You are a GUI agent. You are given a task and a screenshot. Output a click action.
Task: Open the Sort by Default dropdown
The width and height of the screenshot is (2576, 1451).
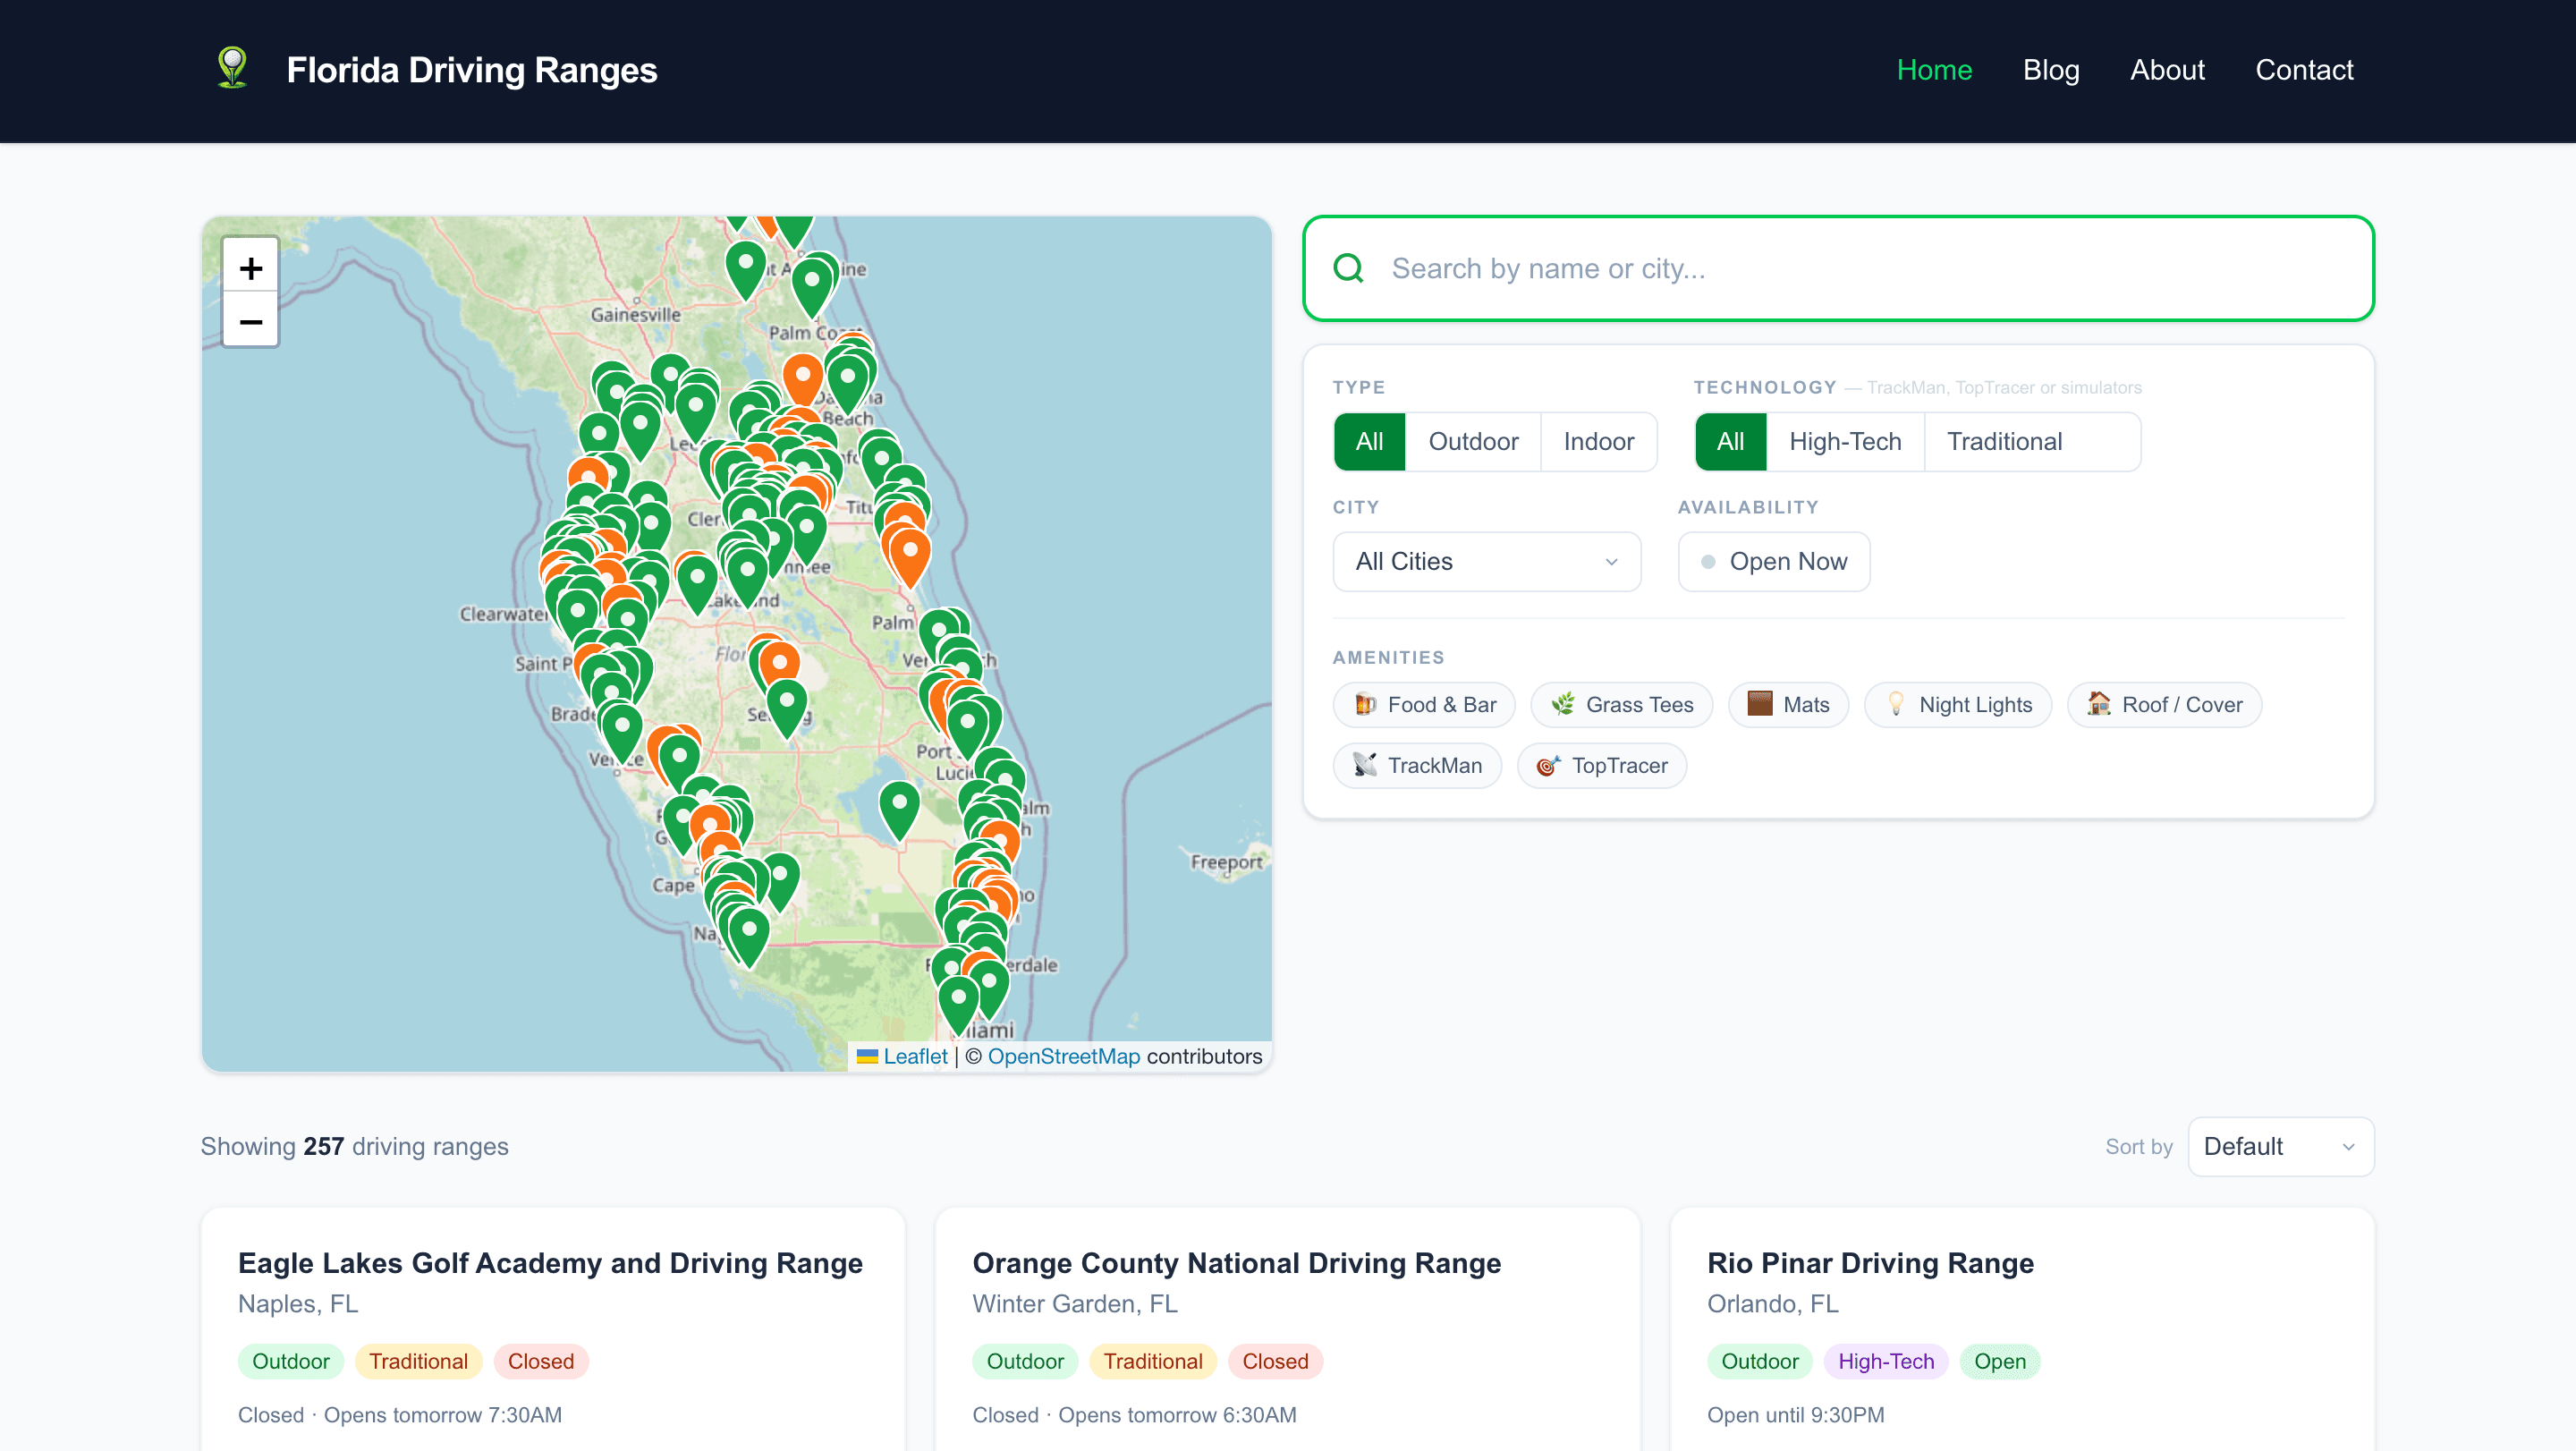(2280, 1146)
